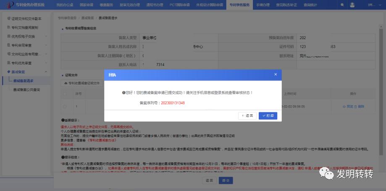Toggle the checkbox for row 1
Screen dimensions: 386x191
coord(65,107)
